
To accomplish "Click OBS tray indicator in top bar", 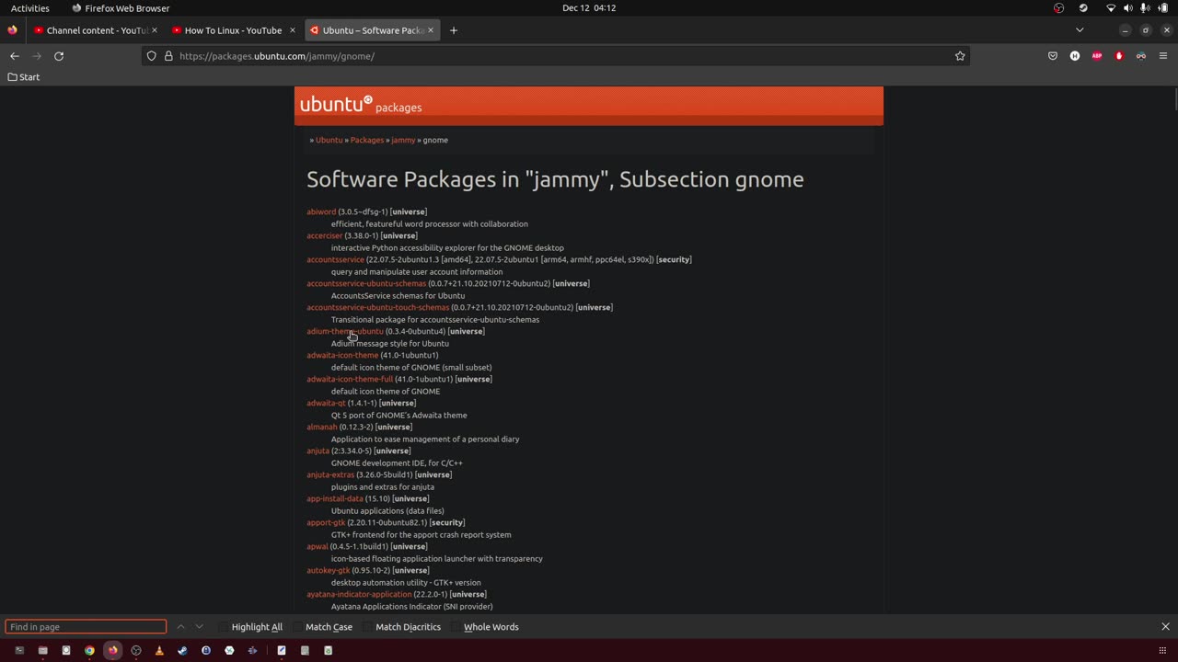I will pos(1058,8).
